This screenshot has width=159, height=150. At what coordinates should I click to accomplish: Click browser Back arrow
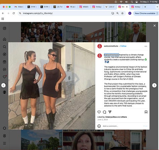pyautogui.click(x=3, y=13)
